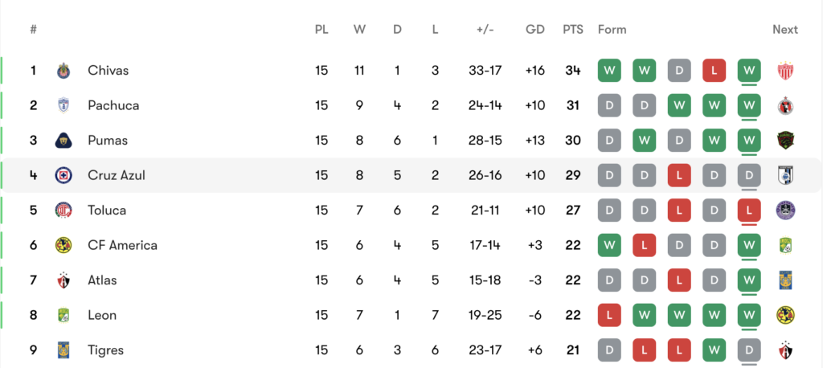Click the red L form badge for Cruz Azul
Viewport: 823px width, 368px height.
point(679,175)
